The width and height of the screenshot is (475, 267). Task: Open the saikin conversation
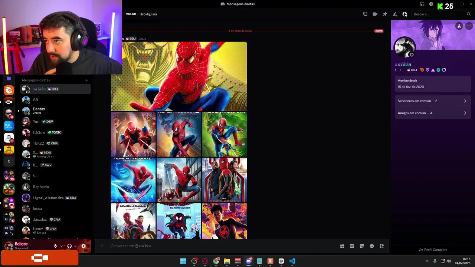click(x=55, y=89)
